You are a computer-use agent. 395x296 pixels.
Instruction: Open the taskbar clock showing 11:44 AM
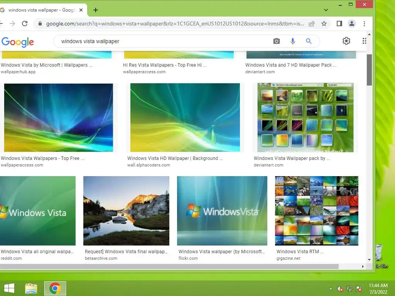coord(378,289)
